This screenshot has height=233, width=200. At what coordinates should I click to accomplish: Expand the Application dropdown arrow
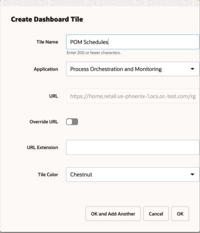click(192, 69)
